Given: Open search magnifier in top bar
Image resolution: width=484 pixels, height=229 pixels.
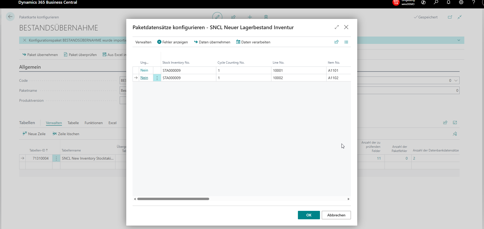Looking at the screenshot, I should (x=436, y=2).
